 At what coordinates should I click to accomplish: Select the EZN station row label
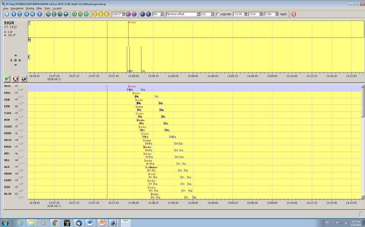(x=7, y=106)
